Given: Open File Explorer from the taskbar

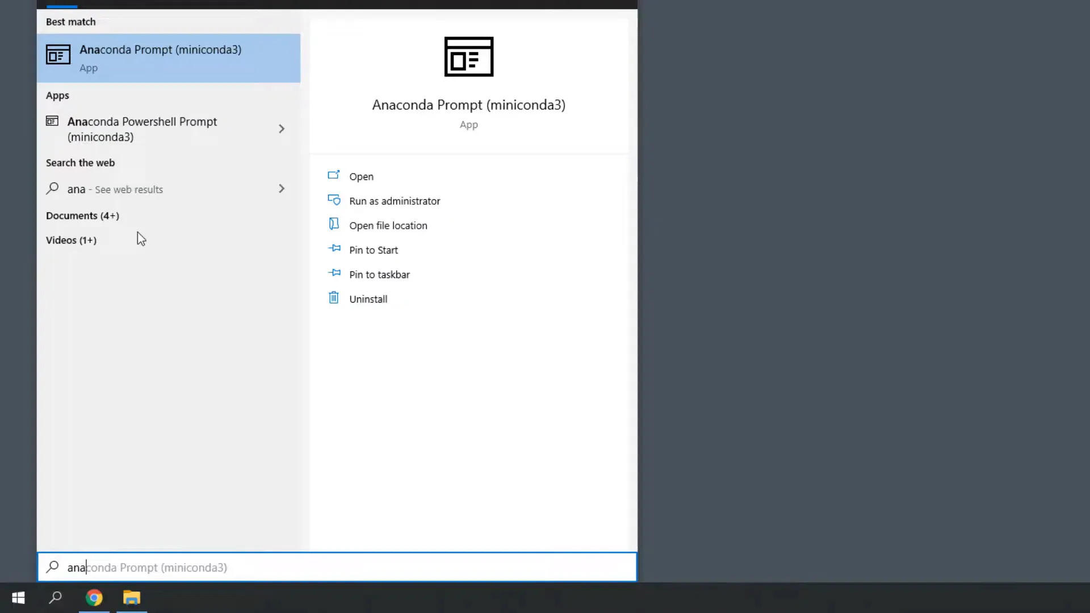Looking at the screenshot, I should click(132, 597).
